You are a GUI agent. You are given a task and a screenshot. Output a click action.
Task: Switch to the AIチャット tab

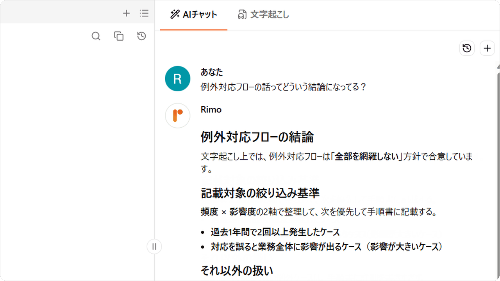194,15
